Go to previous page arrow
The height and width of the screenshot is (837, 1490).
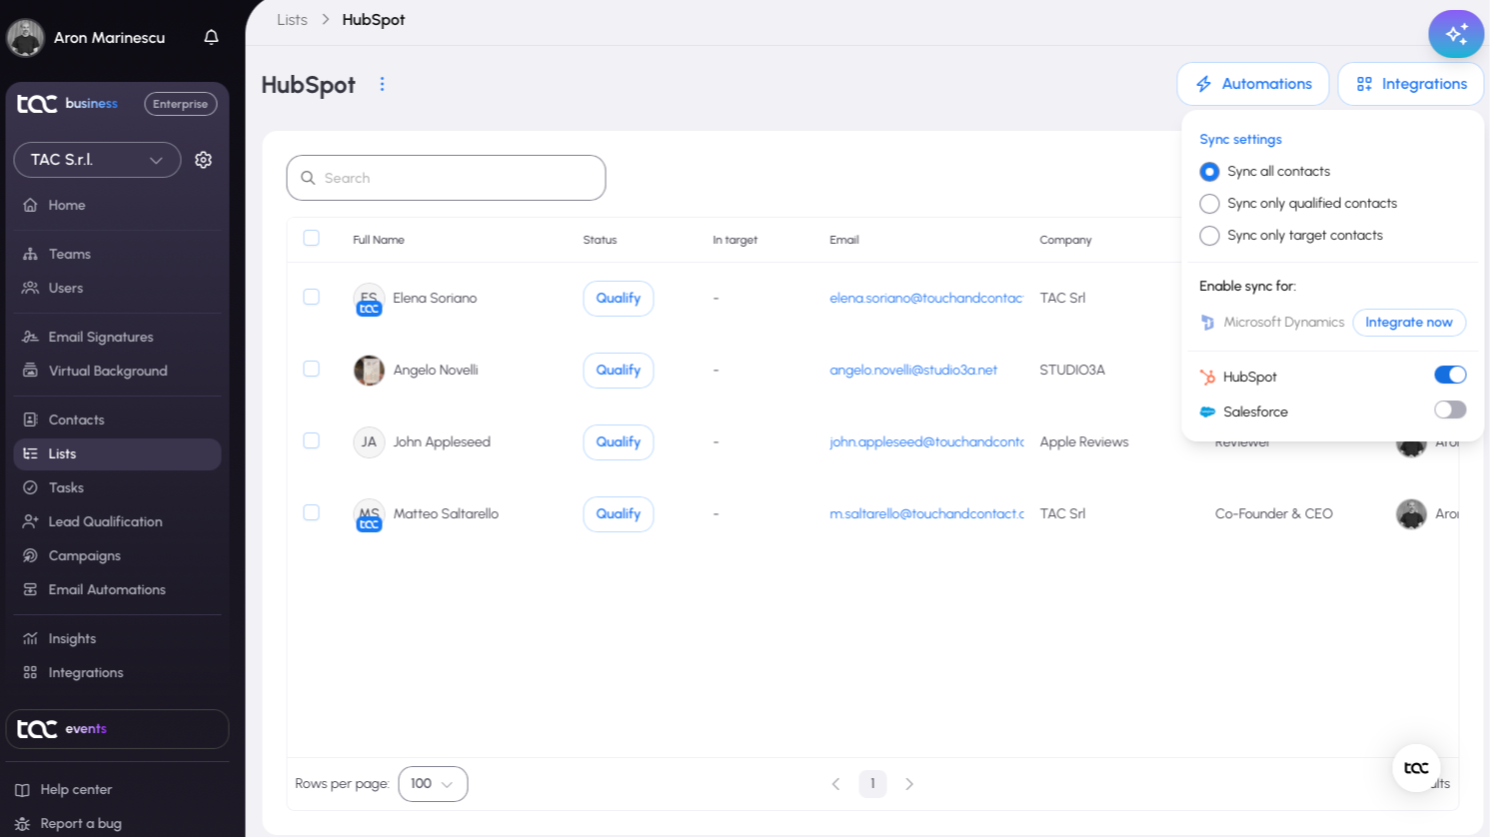[x=835, y=784]
